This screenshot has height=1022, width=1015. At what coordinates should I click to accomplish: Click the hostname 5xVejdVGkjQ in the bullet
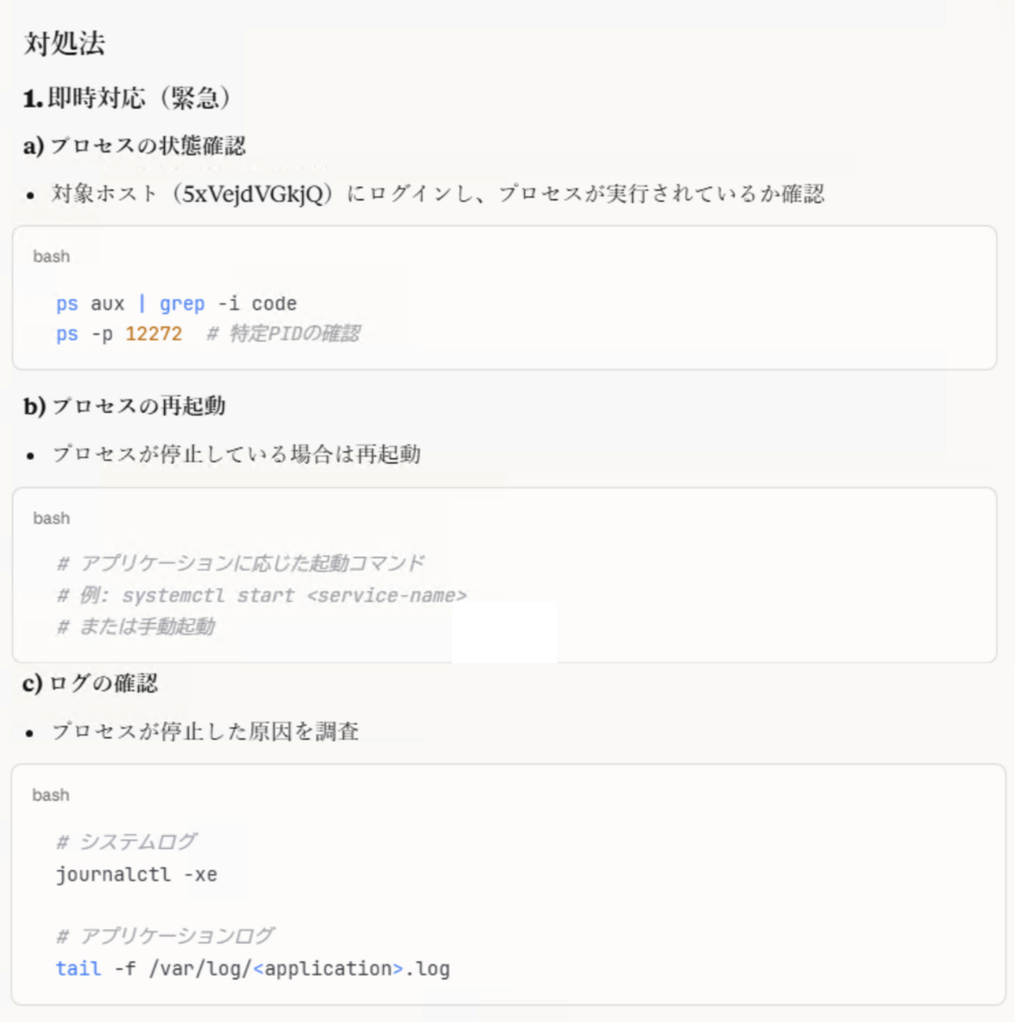[x=251, y=194]
